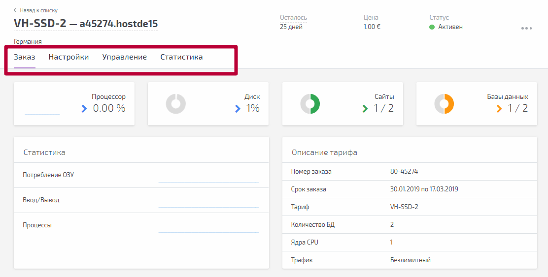548x277 pixels.
Task: Click the 'Статус' header label
Action: (439, 17)
